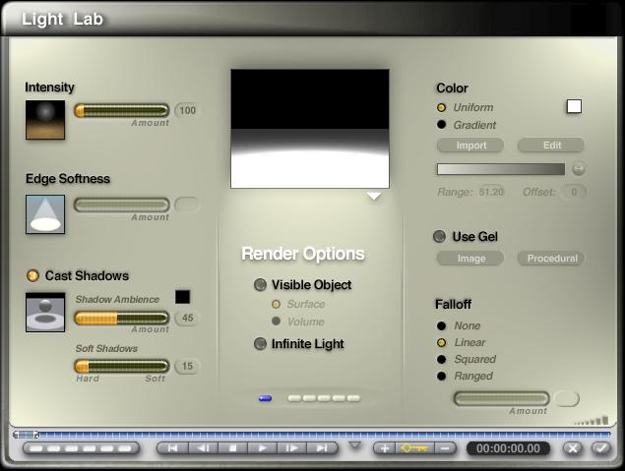Enable the Use Gel option
This screenshot has width=625, height=471.
click(440, 237)
